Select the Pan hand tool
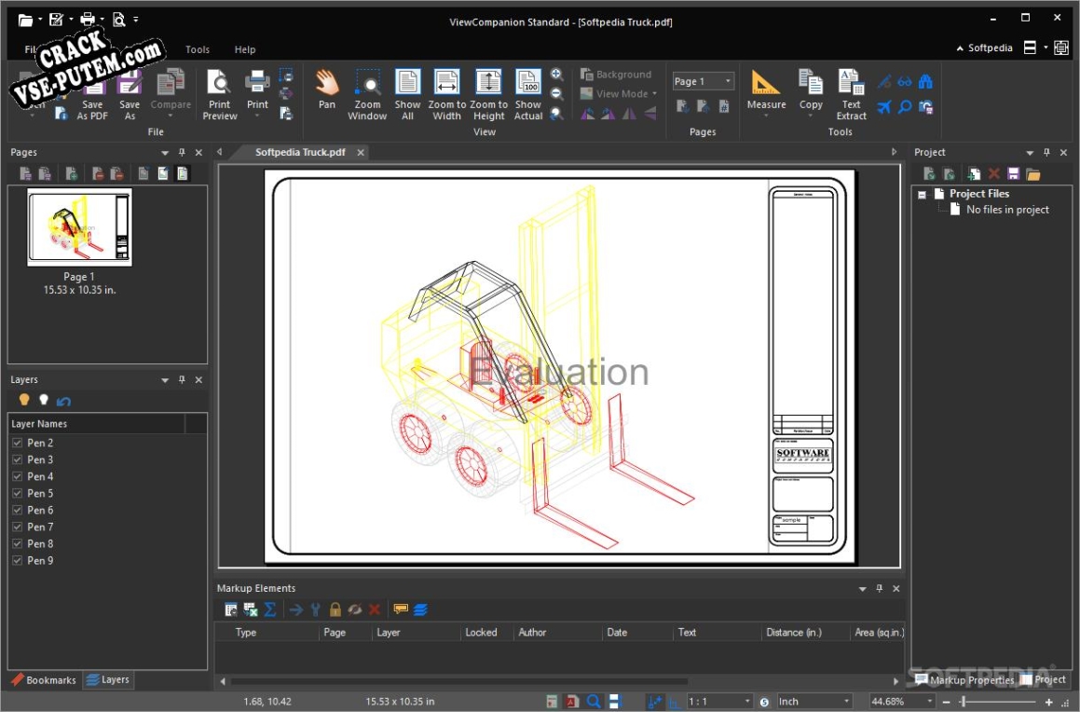The height and width of the screenshot is (712, 1080). (x=327, y=90)
